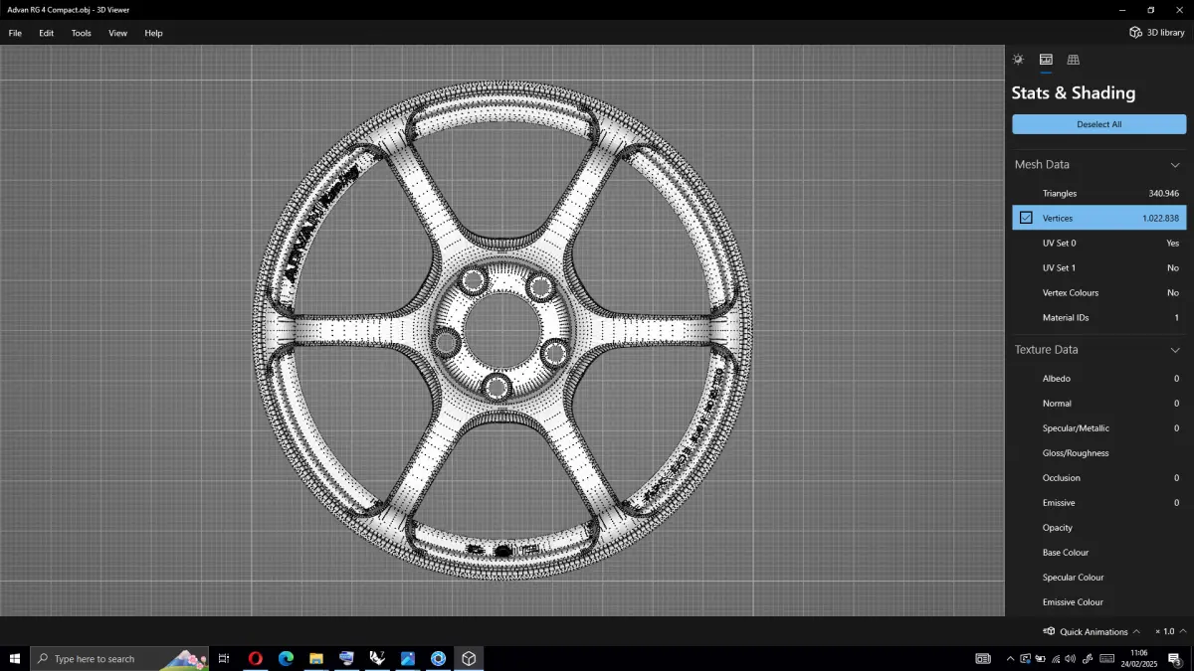Screen dimensions: 1194x671
Task: Open the Edit menu
Action: click(47, 33)
